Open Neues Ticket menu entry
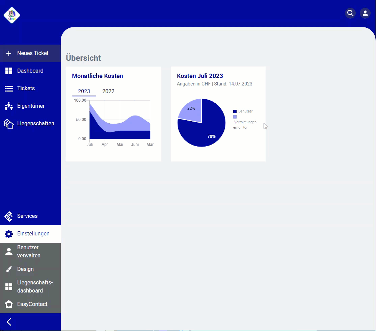Image resolution: width=376 pixels, height=331 pixels. [33, 53]
